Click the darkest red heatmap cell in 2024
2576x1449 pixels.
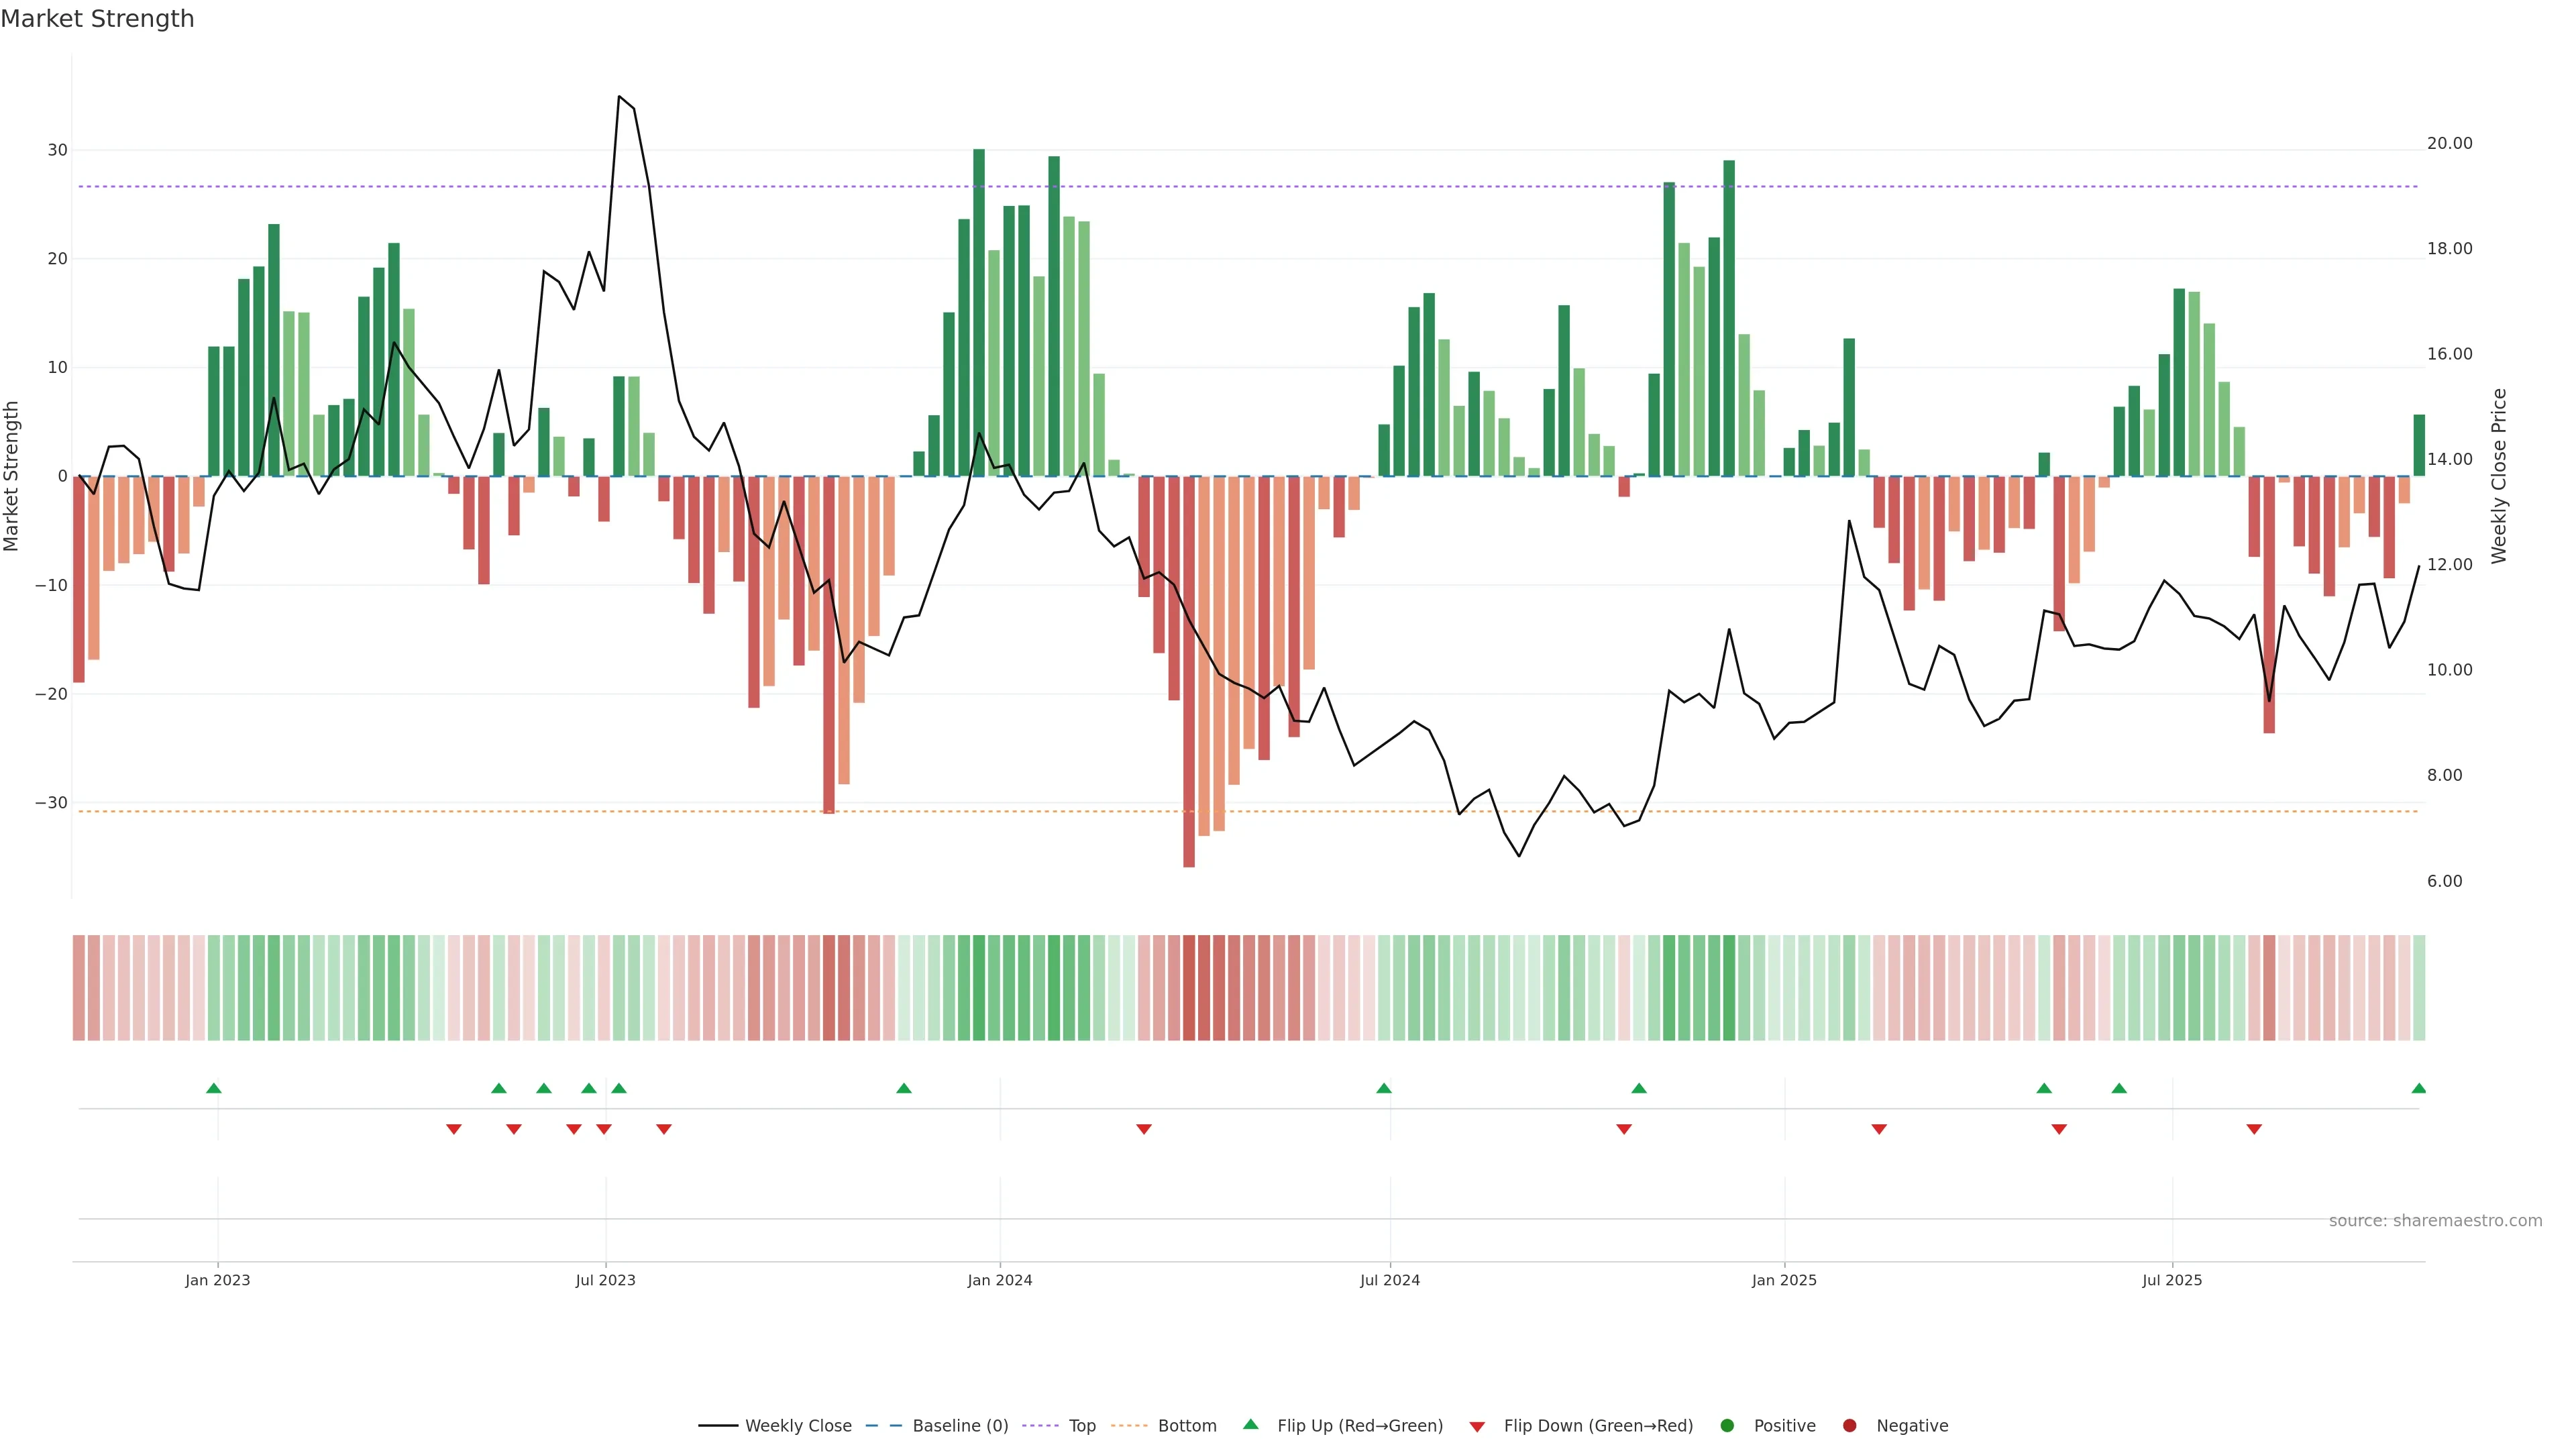point(1189,987)
